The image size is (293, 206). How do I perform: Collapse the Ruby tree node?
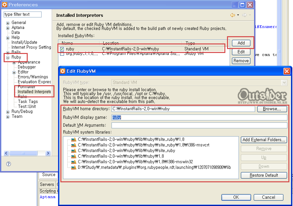[x=8, y=58]
